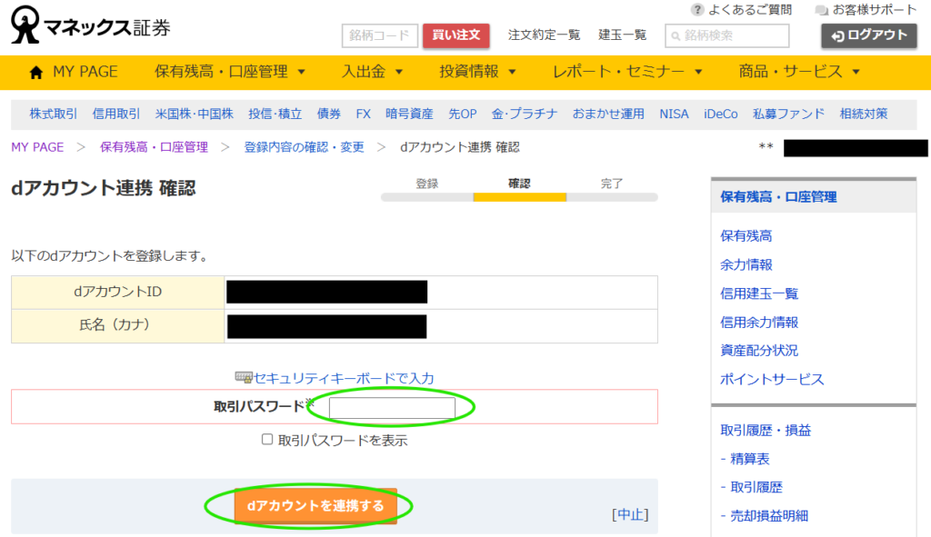This screenshot has height=537, width=931.
Task: Click 登録内容の確認・変更 breadcrumb link
Action: pyautogui.click(x=304, y=147)
